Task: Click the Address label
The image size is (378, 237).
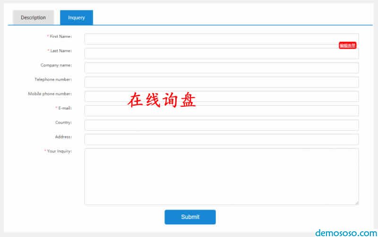Action: click(64, 137)
